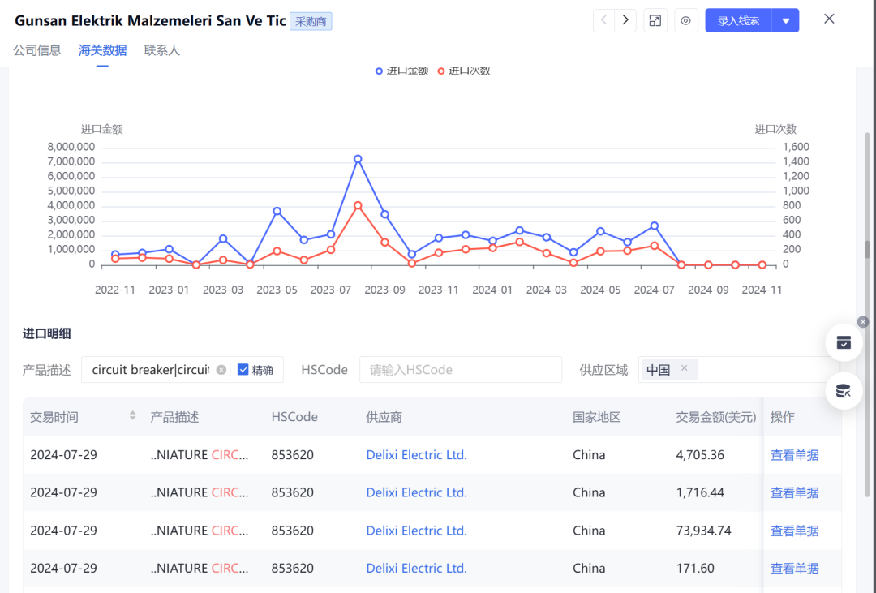The width and height of the screenshot is (876, 593).
Task: Click 查看单据 for 4,705.36 row
Action: 794,455
